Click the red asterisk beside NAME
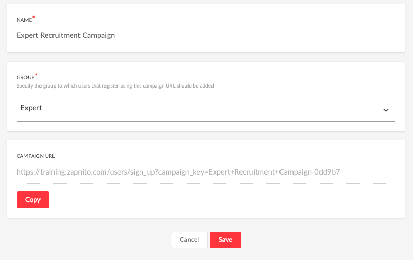Screen dimensions: 413x260 click(x=34, y=18)
